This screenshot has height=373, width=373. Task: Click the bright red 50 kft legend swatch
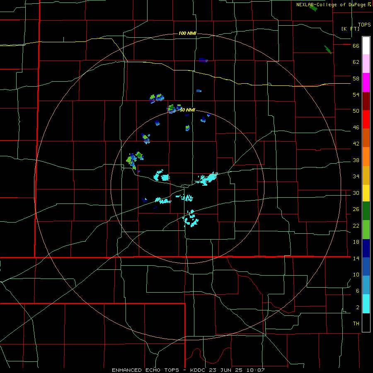(x=366, y=119)
